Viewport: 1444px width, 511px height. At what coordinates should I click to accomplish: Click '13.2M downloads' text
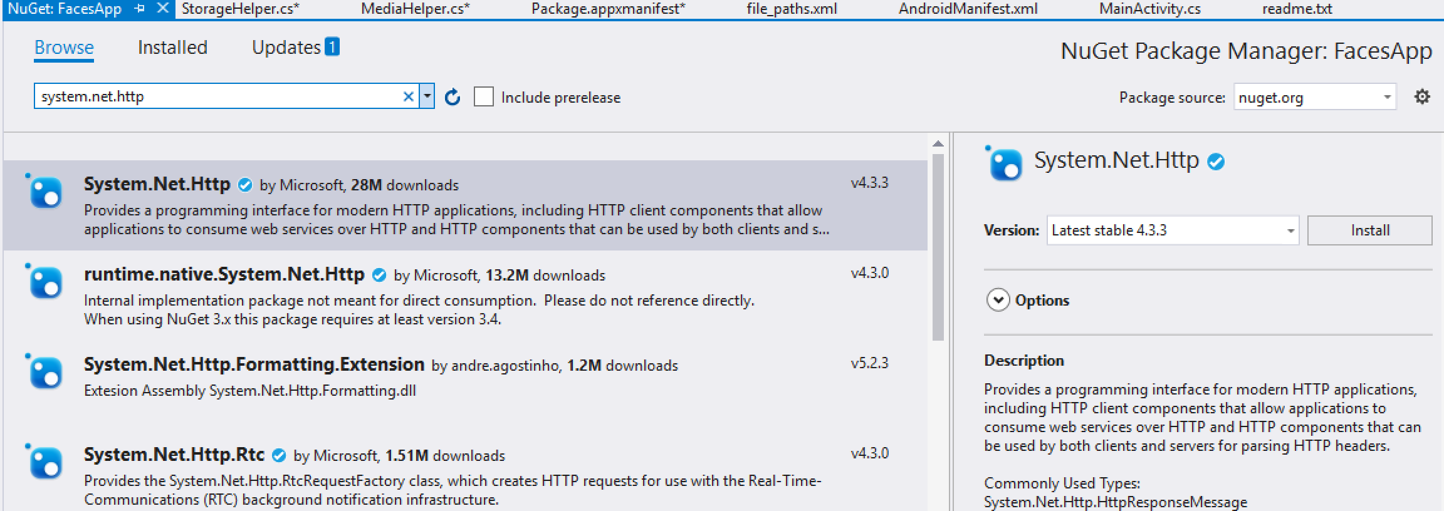pyautogui.click(x=545, y=276)
